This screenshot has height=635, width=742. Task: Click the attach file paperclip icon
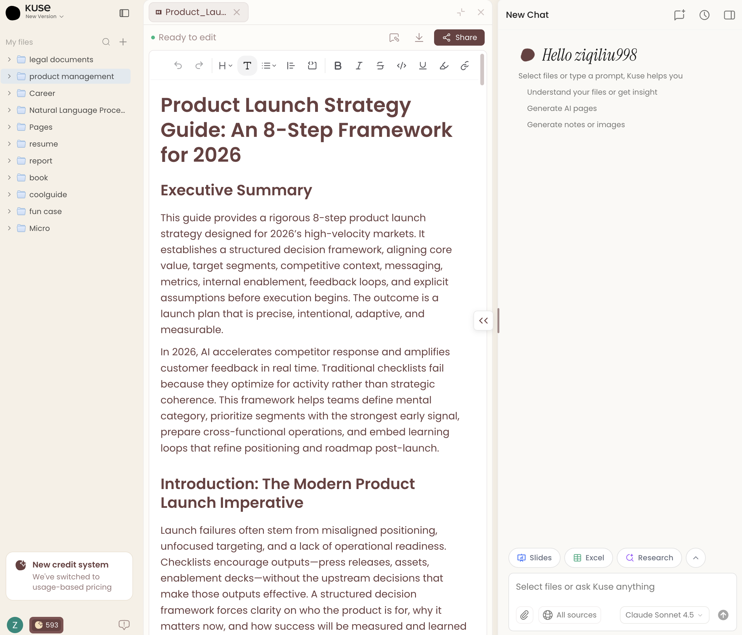pyautogui.click(x=524, y=615)
